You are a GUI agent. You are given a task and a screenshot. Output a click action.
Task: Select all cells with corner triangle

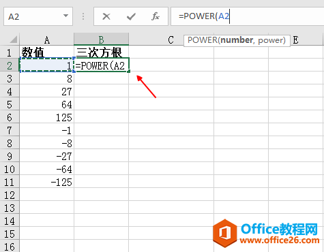(13, 40)
